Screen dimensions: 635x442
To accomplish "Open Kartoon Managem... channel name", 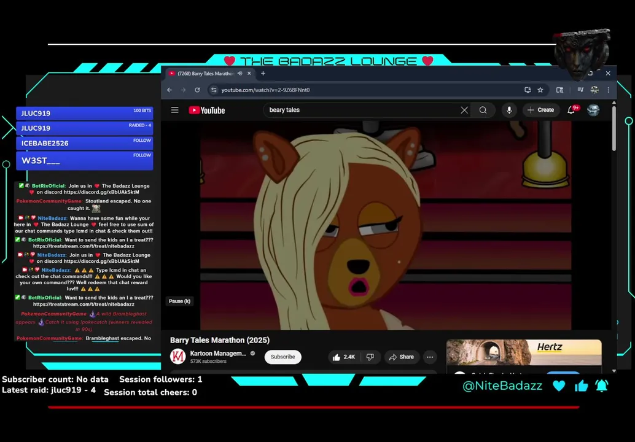I will tap(218, 354).
